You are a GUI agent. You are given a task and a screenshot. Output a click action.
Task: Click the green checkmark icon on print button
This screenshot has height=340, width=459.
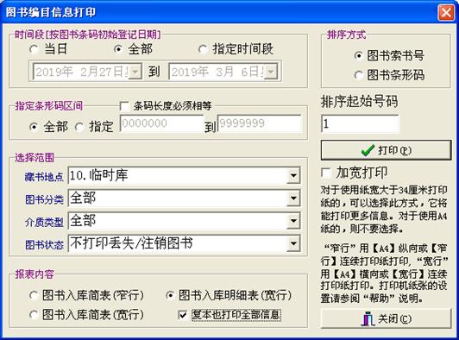coord(368,150)
